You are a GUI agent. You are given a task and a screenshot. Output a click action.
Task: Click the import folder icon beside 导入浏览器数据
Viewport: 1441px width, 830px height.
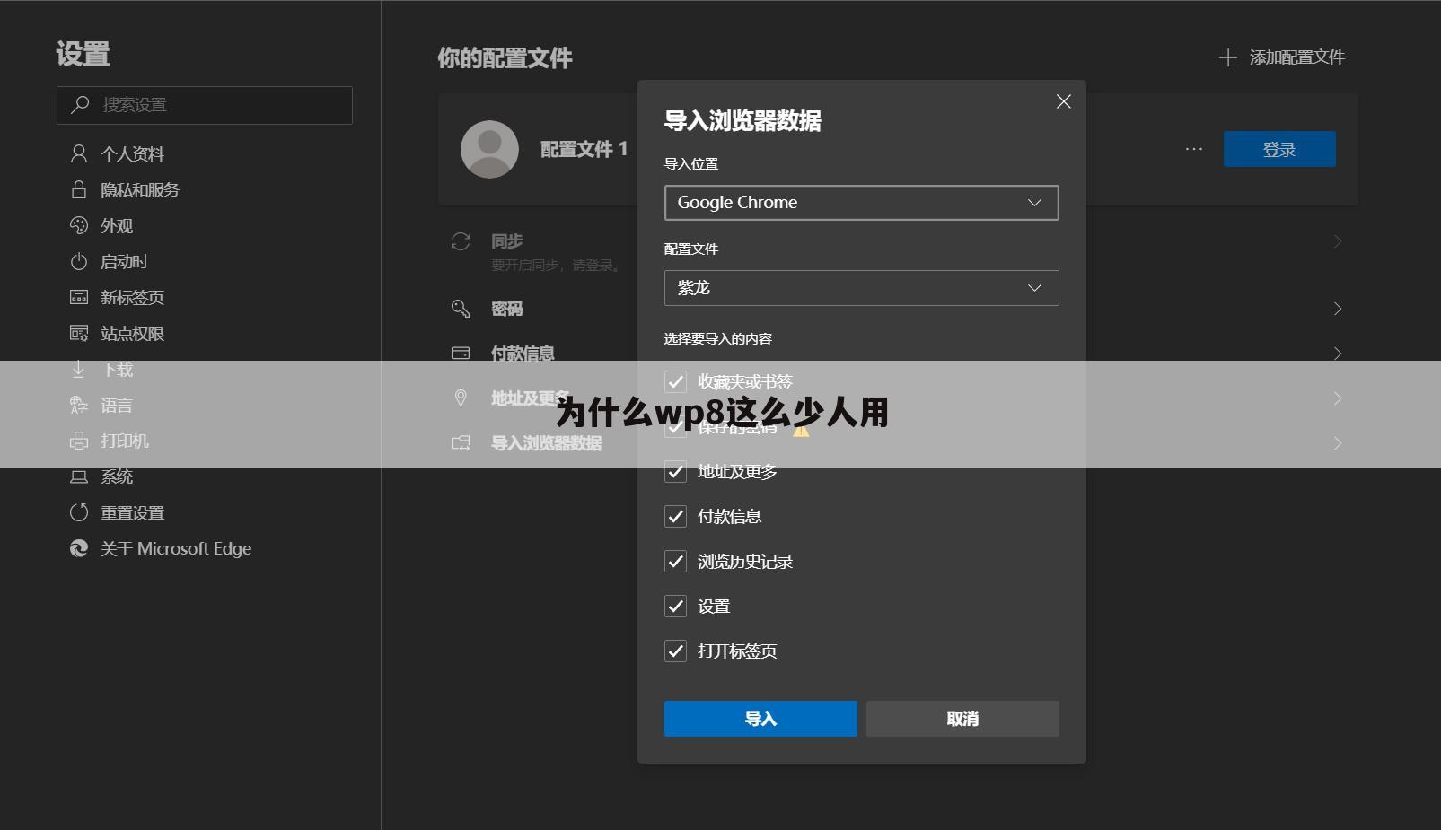coord(461,442)
